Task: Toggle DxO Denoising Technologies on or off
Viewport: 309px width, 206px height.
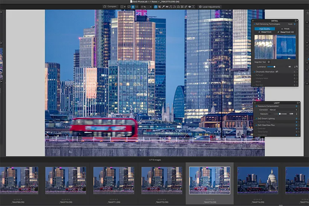Action: tap(254, 24)
